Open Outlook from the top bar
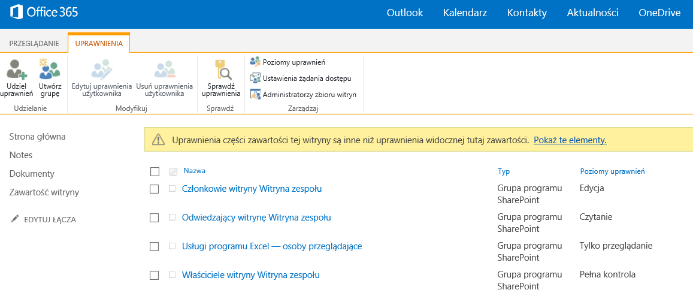The image size is (693, 308). (405, 13)
